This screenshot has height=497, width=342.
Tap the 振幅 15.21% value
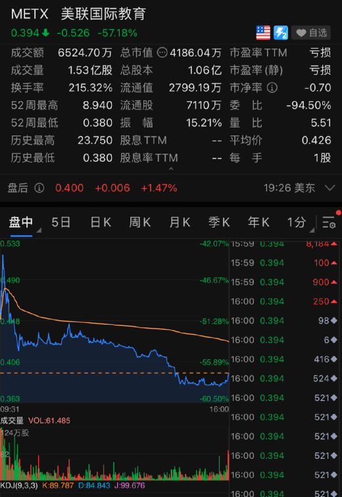[x=204, y=123]
